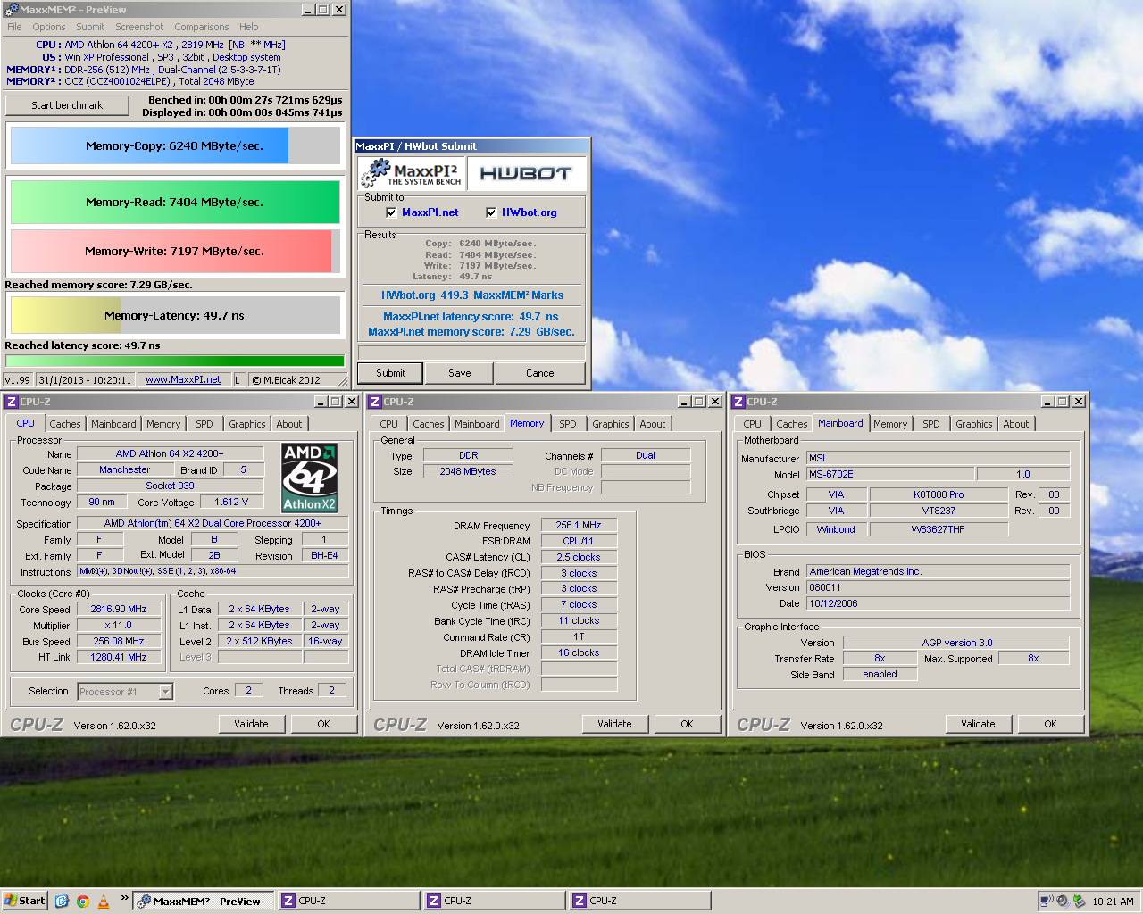Open Mainboard tab in Memory-timings CPU-Z window
The width and height of the screenshot is (1143, 914).
coord(477,424)
